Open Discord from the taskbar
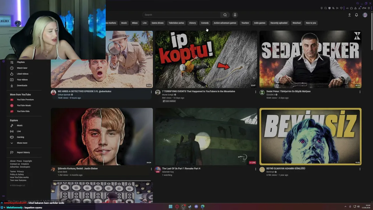 (196, 207)
